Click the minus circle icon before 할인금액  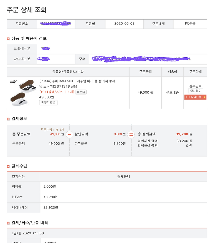[70, 135]
